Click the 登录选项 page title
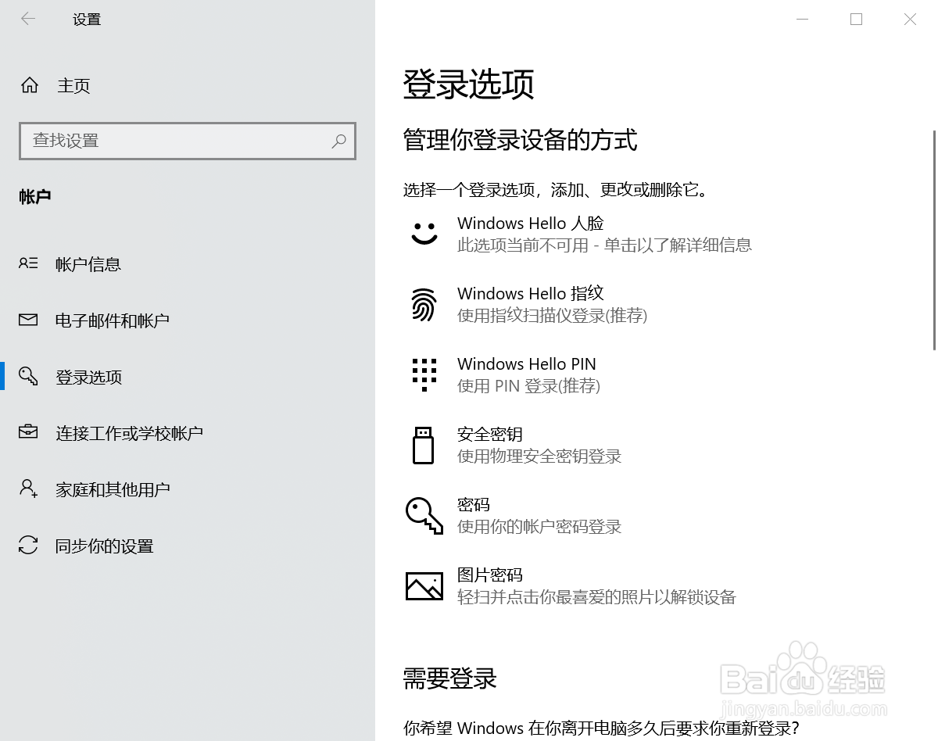Viewport: 938px width, 741px height. [469, 84]
